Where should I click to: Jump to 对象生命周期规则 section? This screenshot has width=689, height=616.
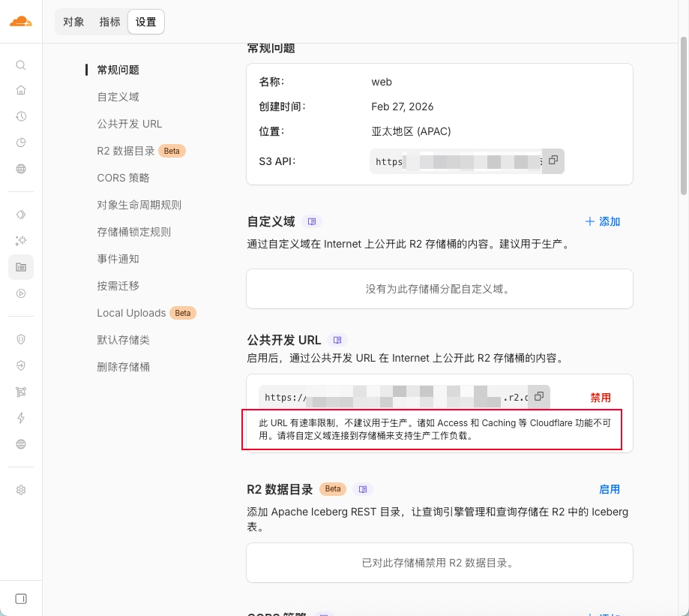click(x=139, y=205)
